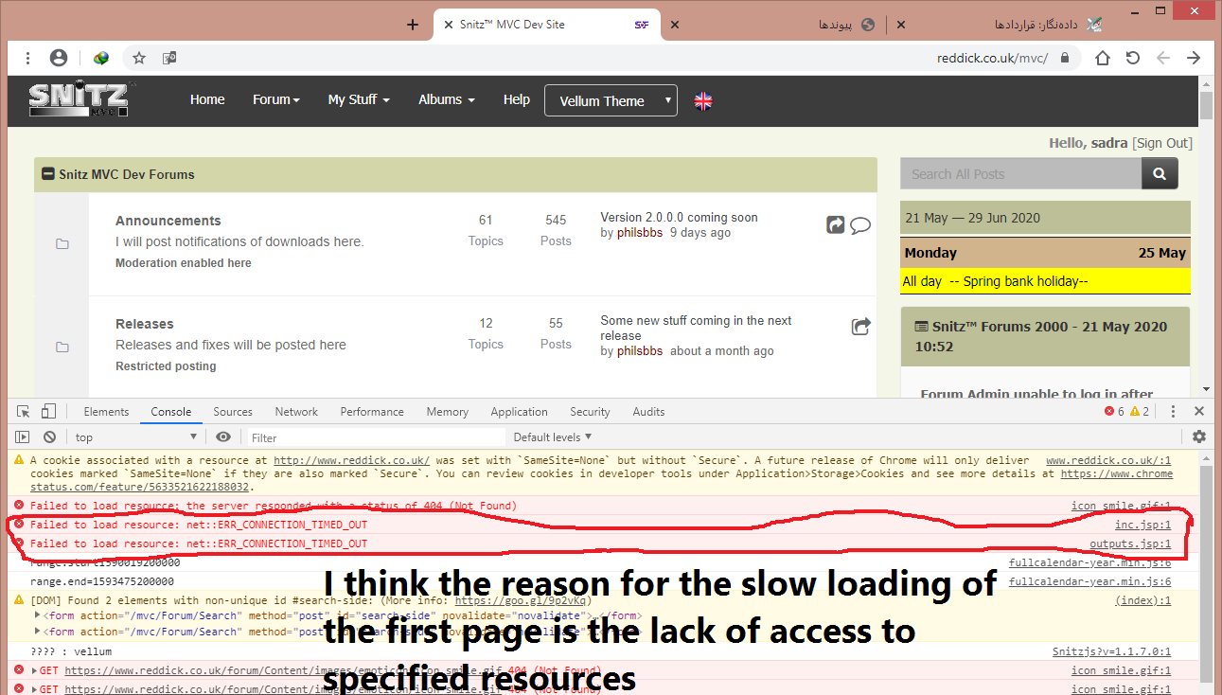Open the My Stuff menu
Viewport: 1222px width, 695px height.
(x=358, y=99)
